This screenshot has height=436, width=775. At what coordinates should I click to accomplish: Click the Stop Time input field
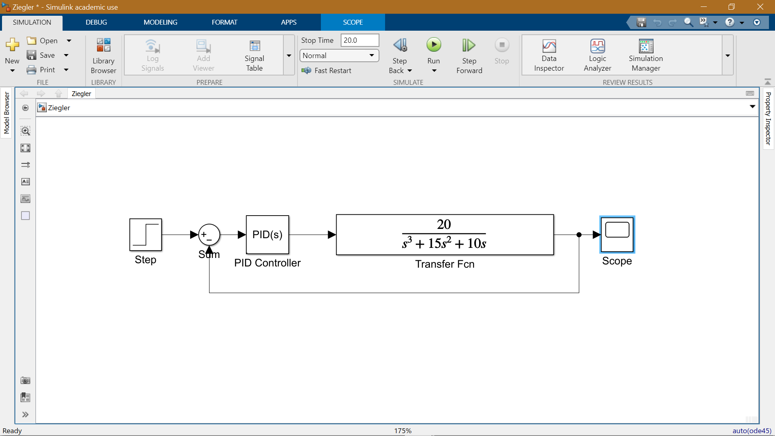[x=360, y=40]
